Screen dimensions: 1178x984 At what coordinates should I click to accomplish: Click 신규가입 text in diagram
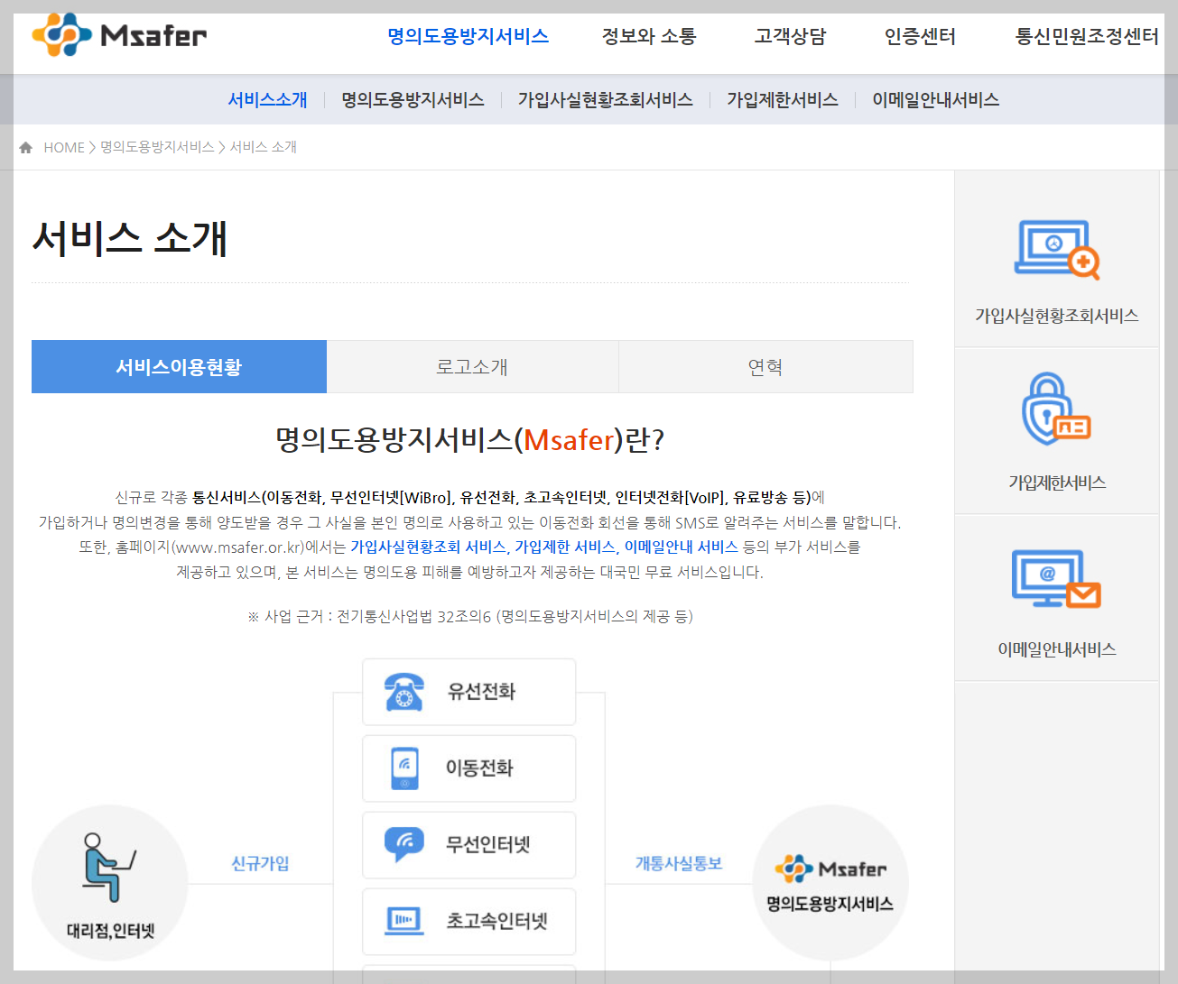point(260,863)
